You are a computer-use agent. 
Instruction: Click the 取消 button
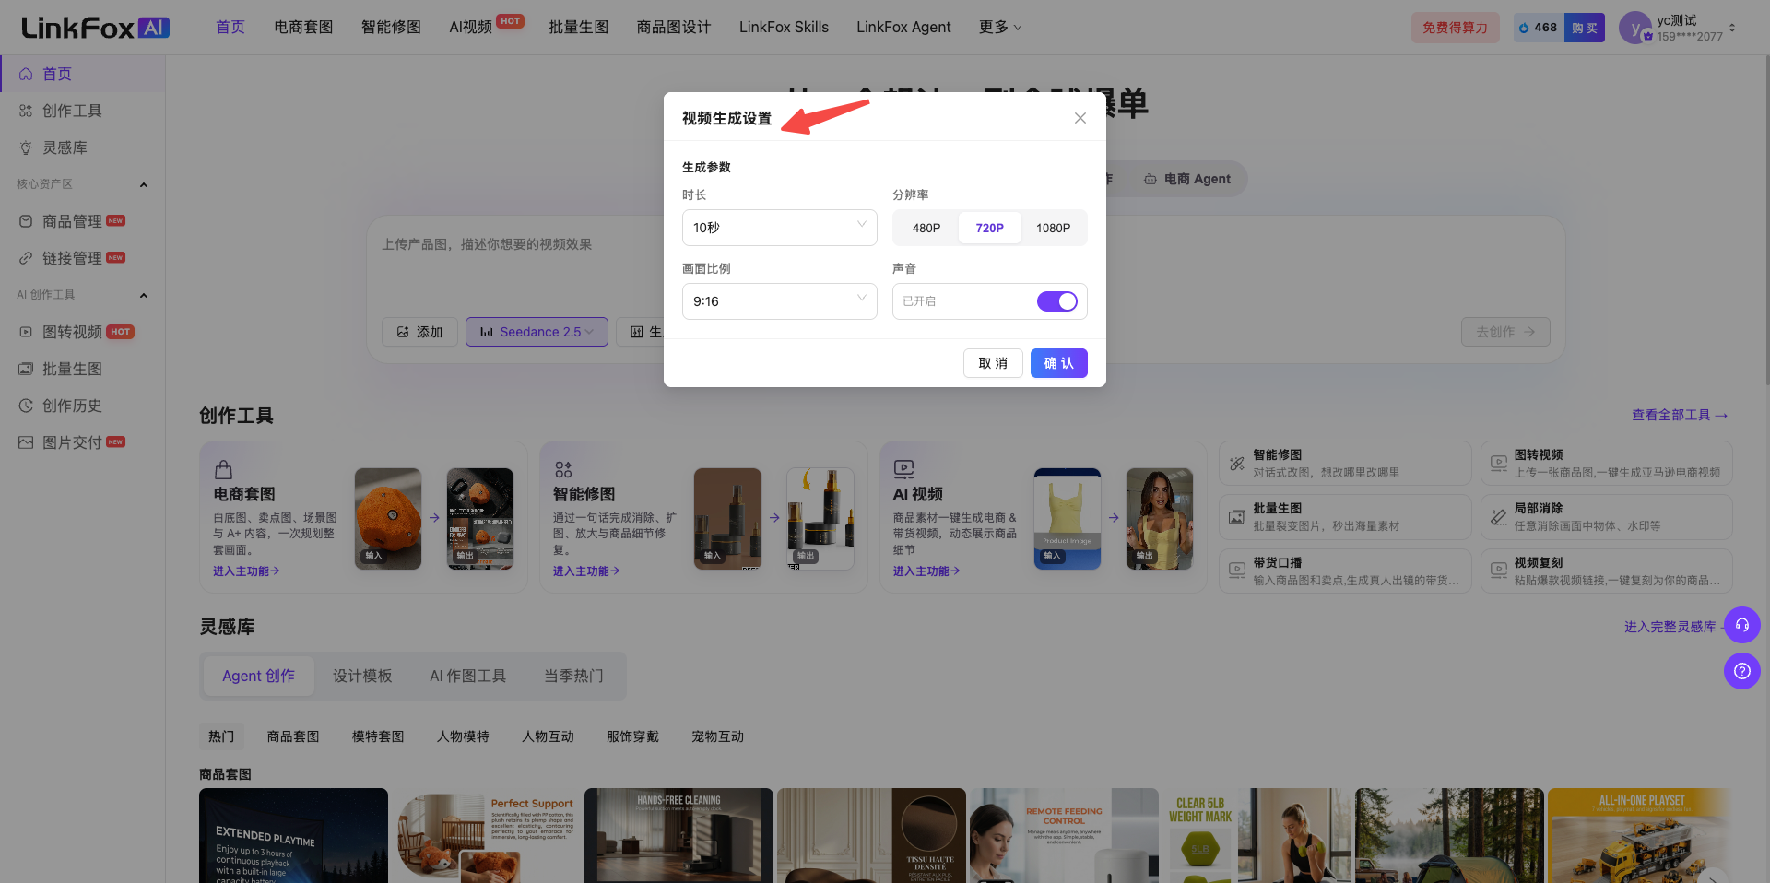click(x=993, y=363)
